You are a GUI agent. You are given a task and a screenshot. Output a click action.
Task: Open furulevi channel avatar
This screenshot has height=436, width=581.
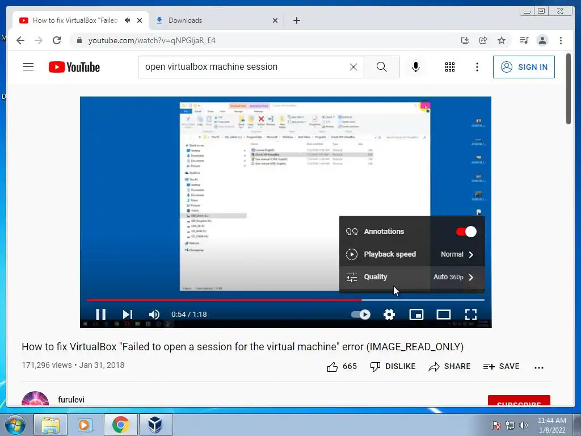point(35,399)
